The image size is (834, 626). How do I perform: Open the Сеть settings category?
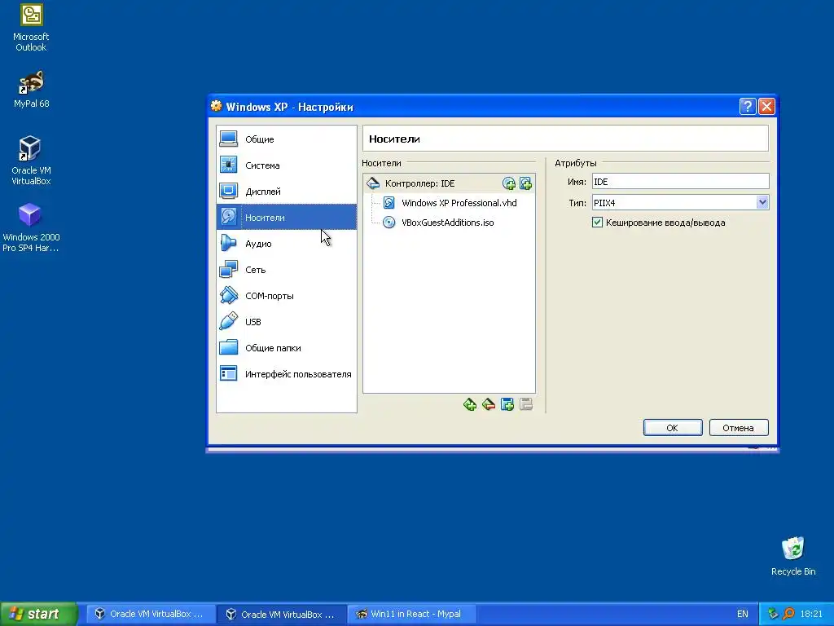(286, 269)
